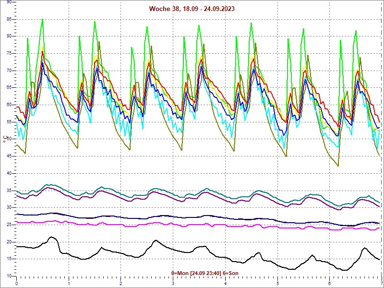384x288 pixels.
Task: Click the y-axis value 60
Action: click(9, 105)
